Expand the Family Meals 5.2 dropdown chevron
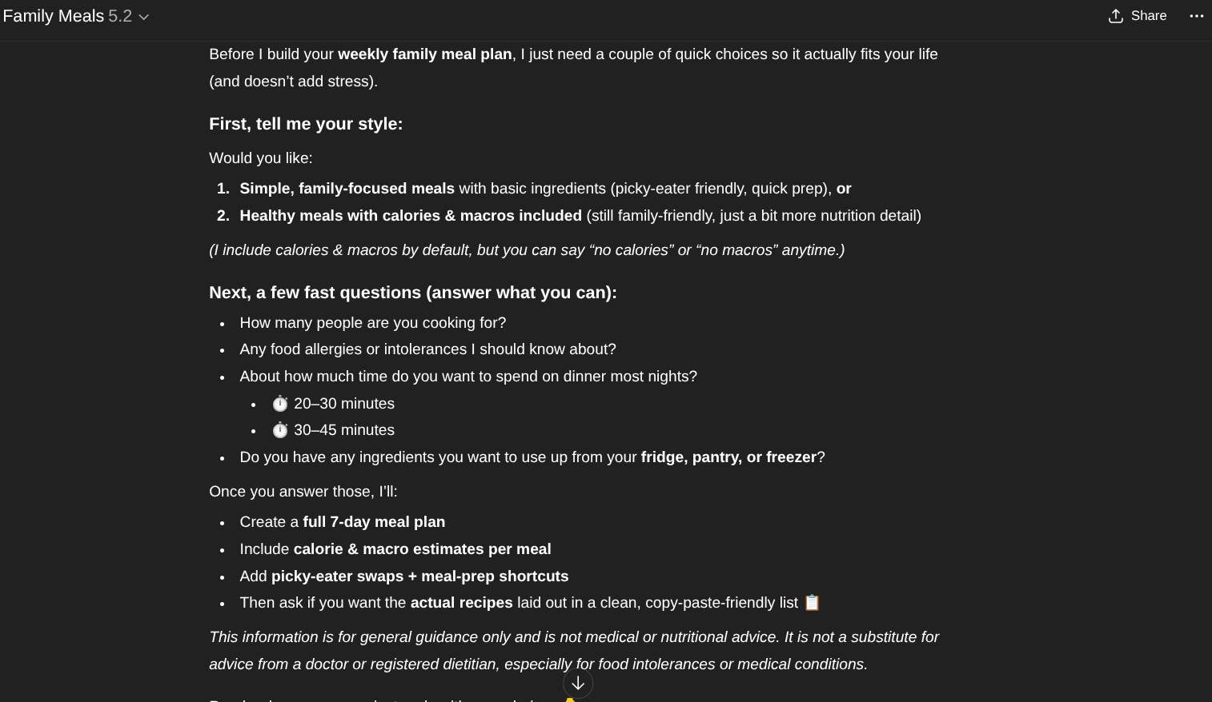Viewport: 1212px width, 702px height. 144,17
